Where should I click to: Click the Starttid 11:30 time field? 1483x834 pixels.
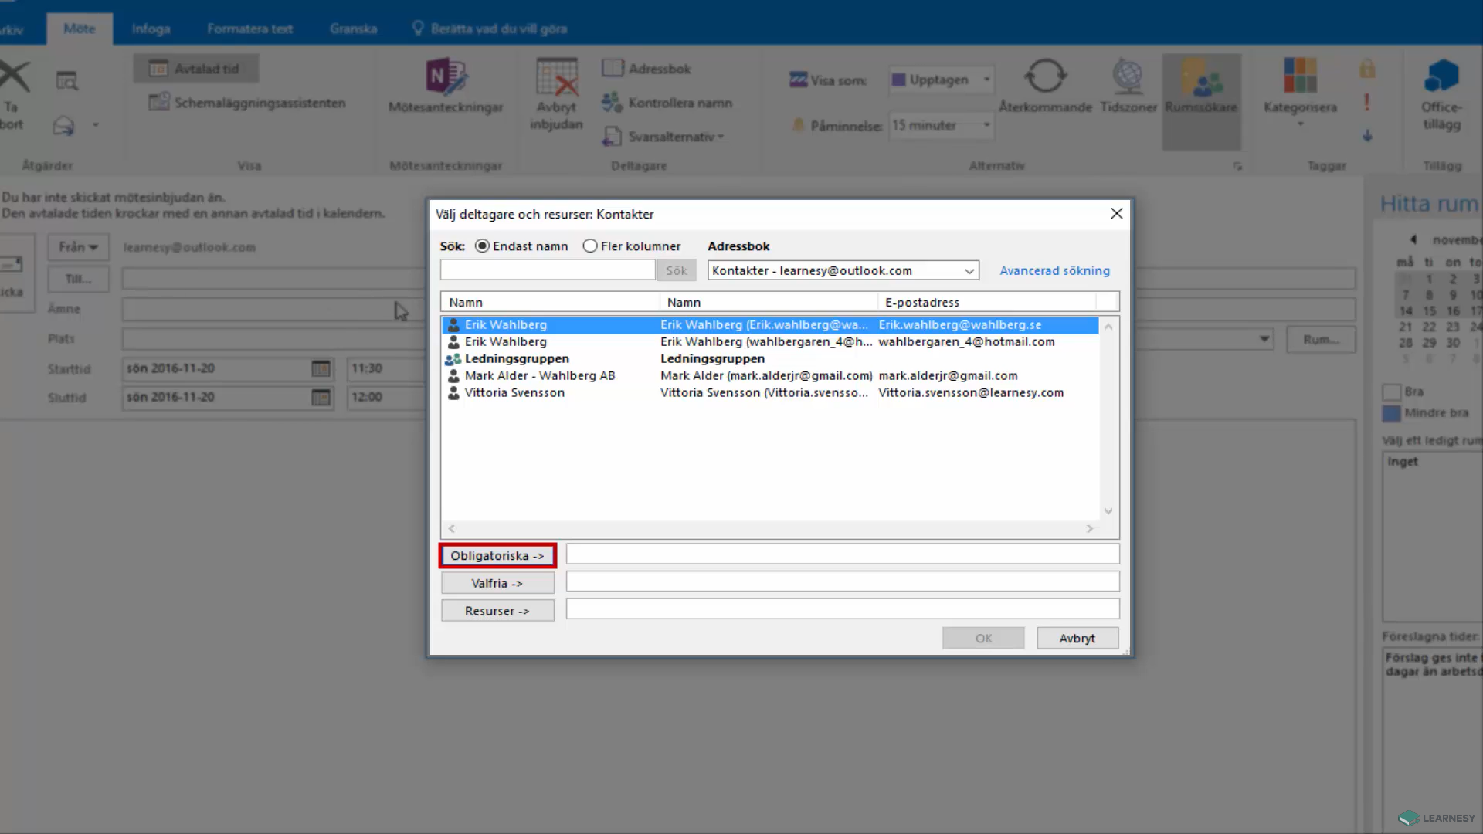point(385,369)
